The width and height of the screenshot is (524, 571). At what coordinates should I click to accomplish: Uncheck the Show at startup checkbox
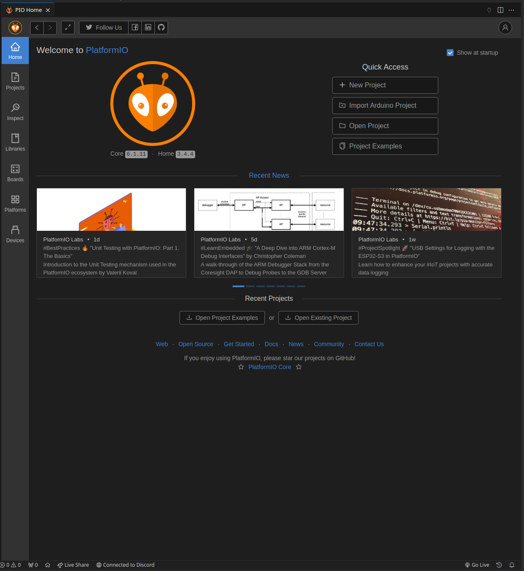pyautogui.click(x=450, y=53)
